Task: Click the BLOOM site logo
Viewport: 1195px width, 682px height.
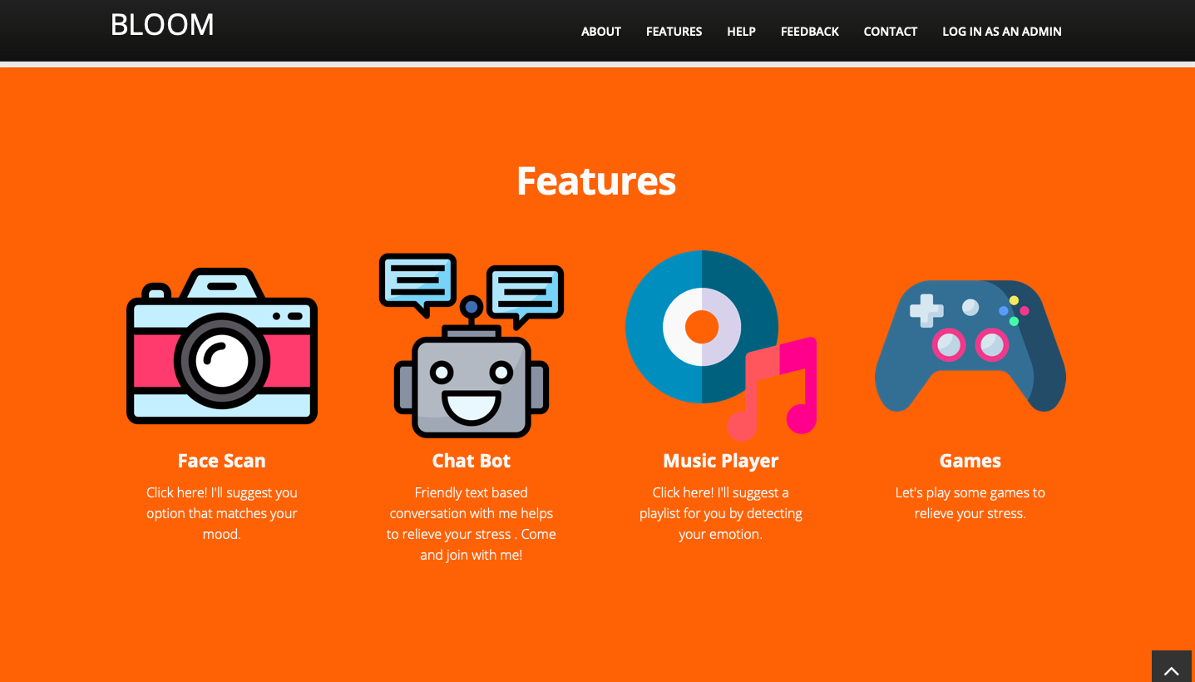Action: click(162, 25)
